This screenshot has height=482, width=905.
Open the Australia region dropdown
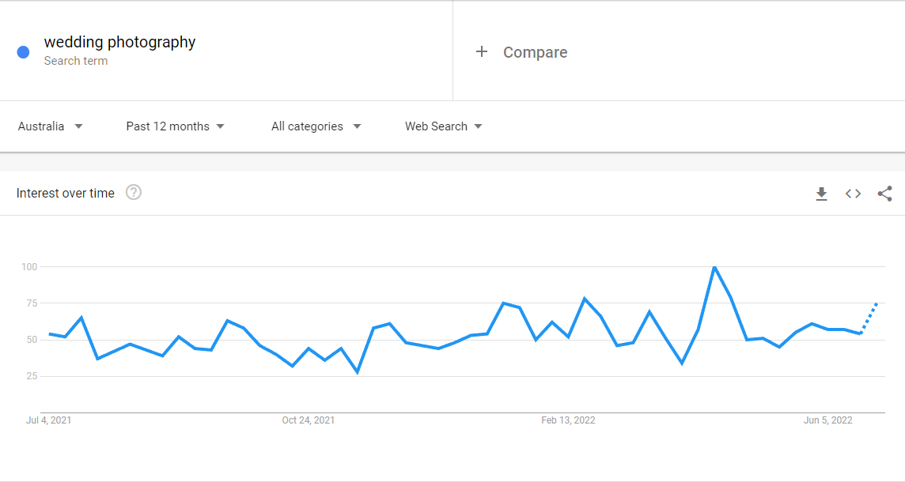[50, 126]
